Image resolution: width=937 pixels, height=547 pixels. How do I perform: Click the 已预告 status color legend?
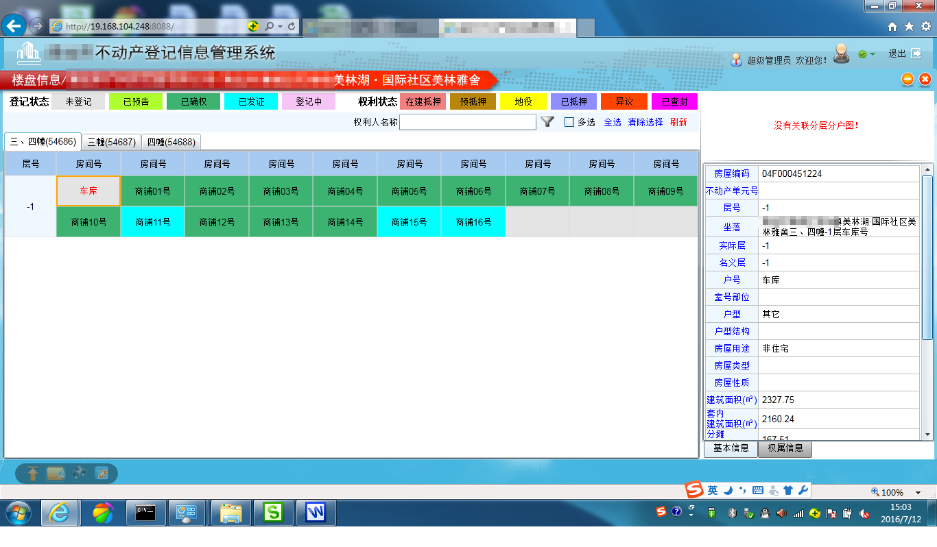click(136, 101)
